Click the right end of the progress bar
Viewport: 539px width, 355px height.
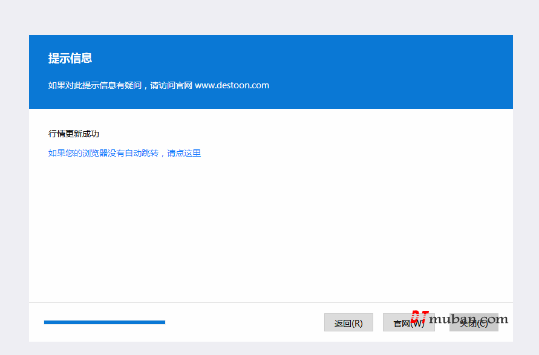[163, 322]
